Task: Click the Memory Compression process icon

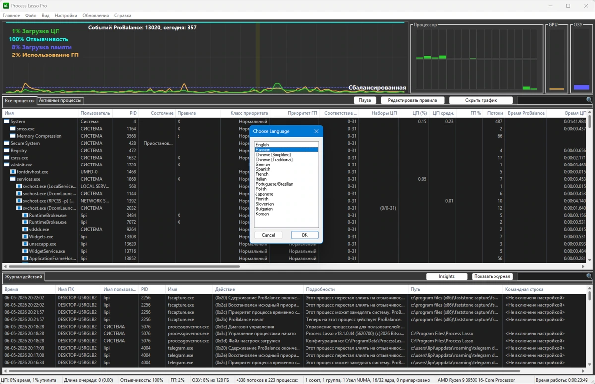Action: pos(13,136)
